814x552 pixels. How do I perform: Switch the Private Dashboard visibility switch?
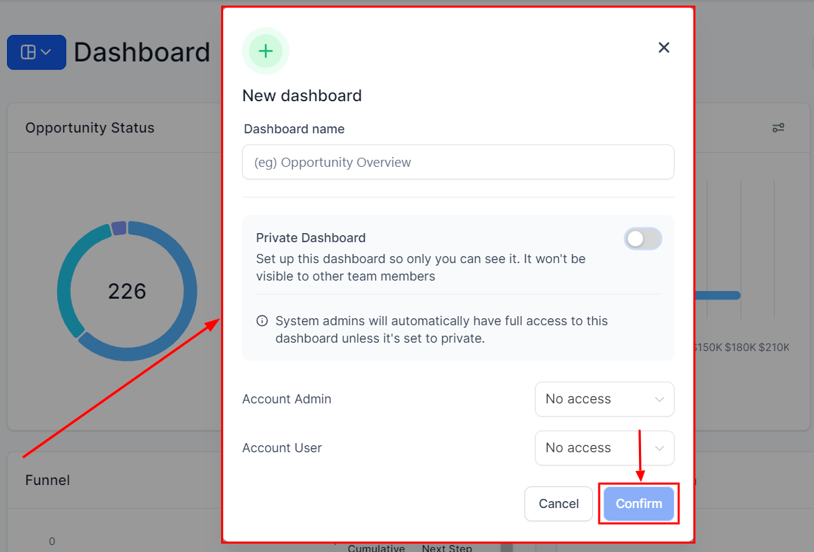coord(642,239)
